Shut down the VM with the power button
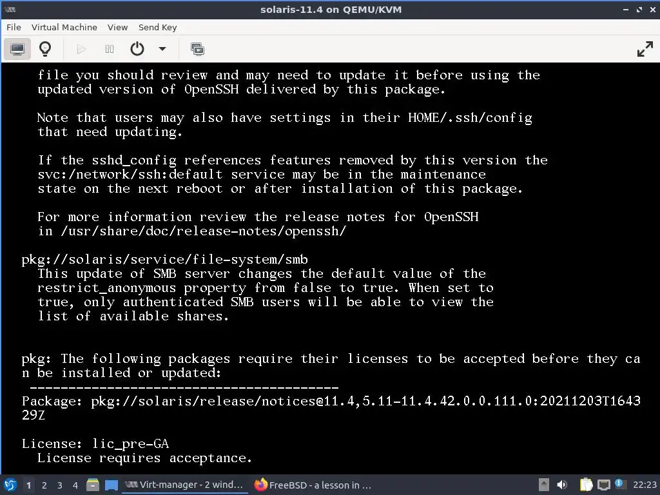The image size is (660, 495). (137, 49)
